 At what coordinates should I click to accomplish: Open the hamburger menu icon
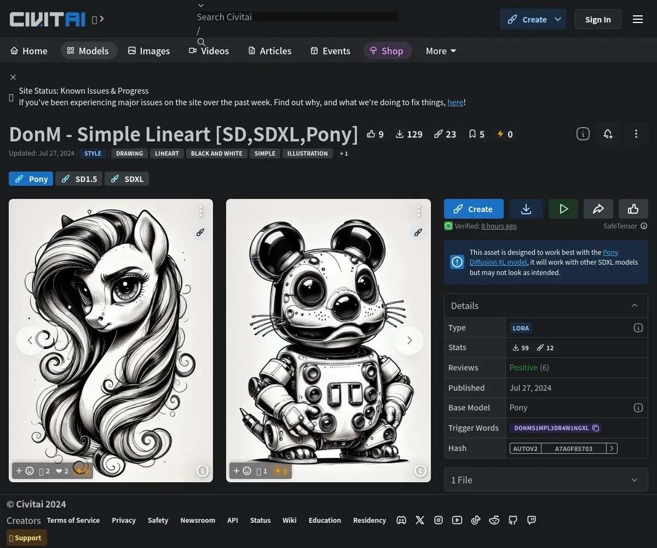point(638,19)
